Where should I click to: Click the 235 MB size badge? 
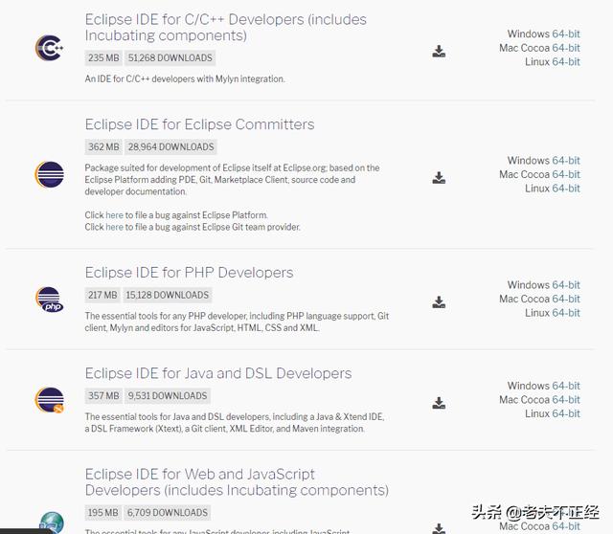(103, 57)
